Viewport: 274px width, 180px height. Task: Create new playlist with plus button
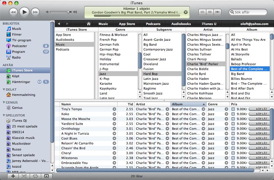coord(13,176)
